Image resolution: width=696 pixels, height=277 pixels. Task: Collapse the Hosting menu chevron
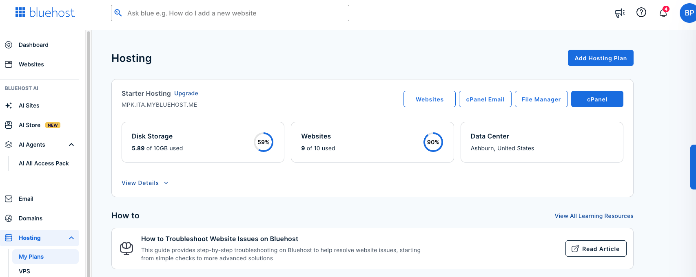click(x=71, y=238)
